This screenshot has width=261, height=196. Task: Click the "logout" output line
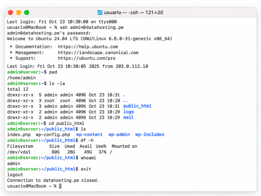(15, 175)
